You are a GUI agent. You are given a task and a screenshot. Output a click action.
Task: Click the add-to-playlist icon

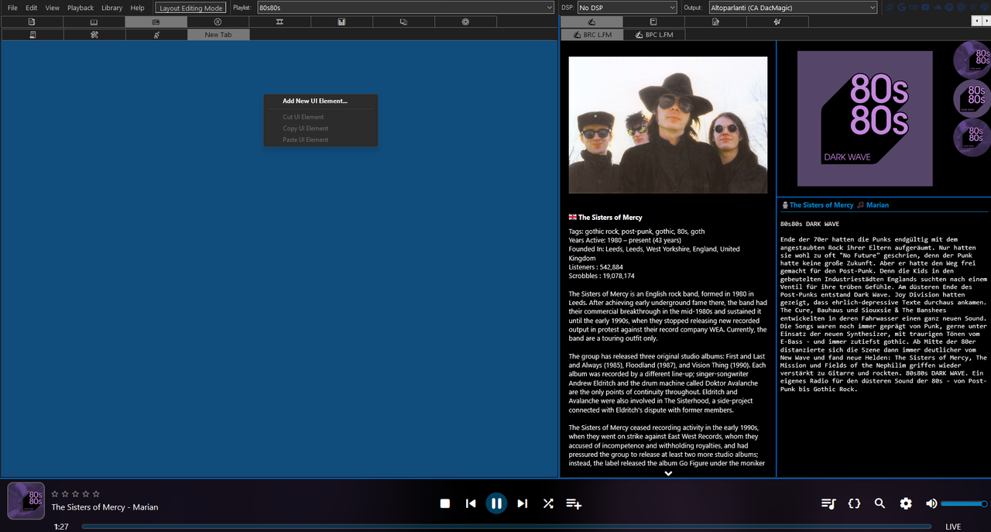click(x=574, y=503)
